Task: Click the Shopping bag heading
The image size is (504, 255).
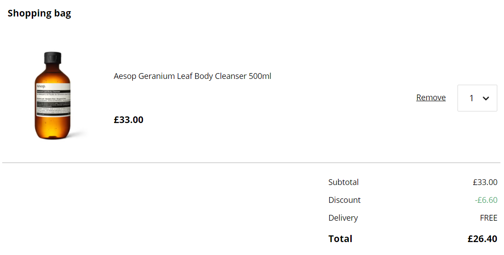Action: point(39,13)
